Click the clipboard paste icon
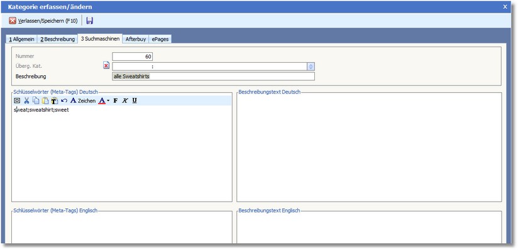518x250 pixels. pyautogui.click(x=45, y=101)
